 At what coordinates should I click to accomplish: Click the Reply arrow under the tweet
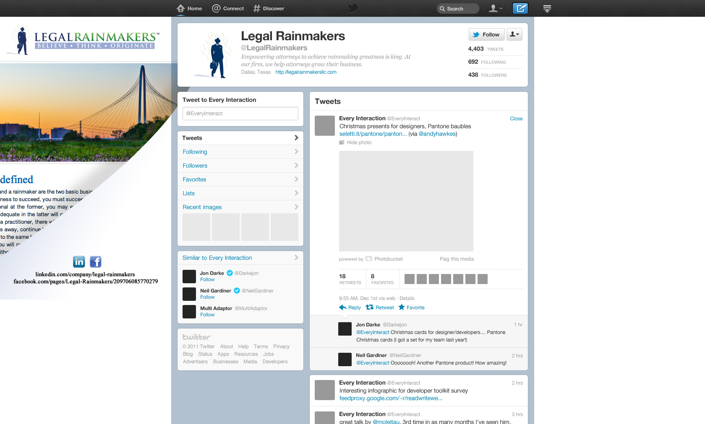pyautogui.click(x=350, y=308)
